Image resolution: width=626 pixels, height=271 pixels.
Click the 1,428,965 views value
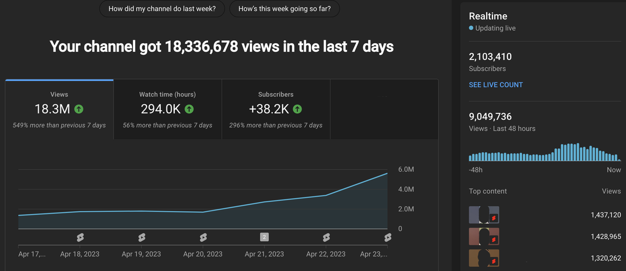[x=606, y=237]
